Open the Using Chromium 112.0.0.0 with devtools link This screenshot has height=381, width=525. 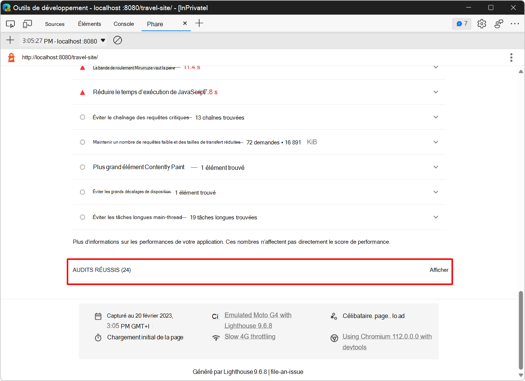[387, 342]
